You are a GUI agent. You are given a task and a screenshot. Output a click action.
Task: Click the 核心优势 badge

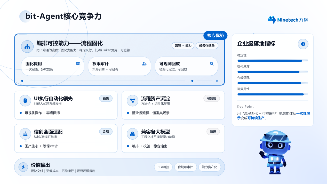(216, 35)
